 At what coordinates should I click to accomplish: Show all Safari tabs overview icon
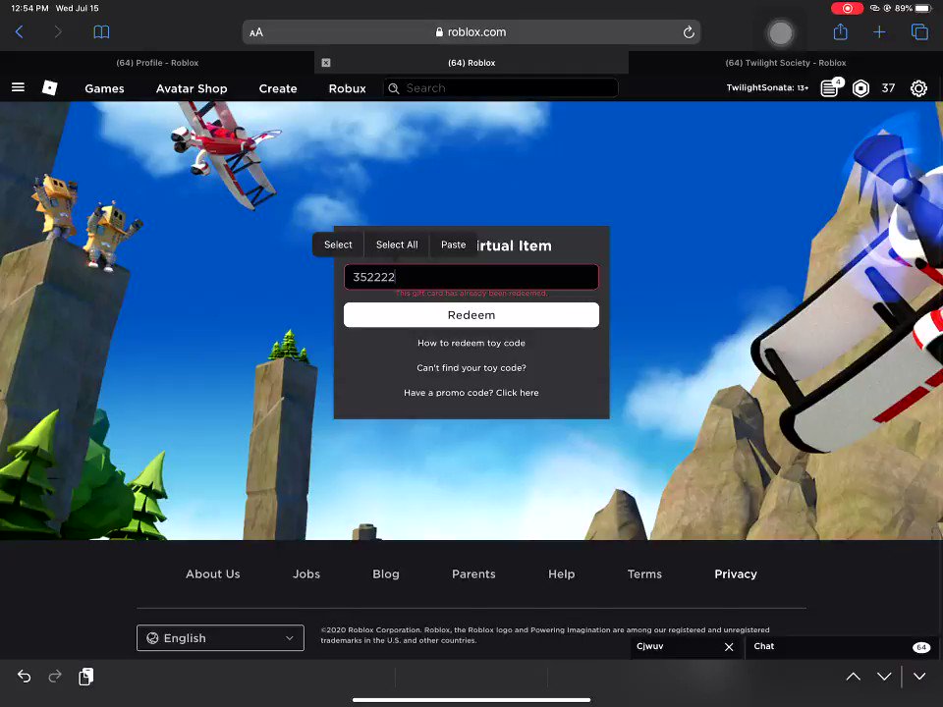919,31
